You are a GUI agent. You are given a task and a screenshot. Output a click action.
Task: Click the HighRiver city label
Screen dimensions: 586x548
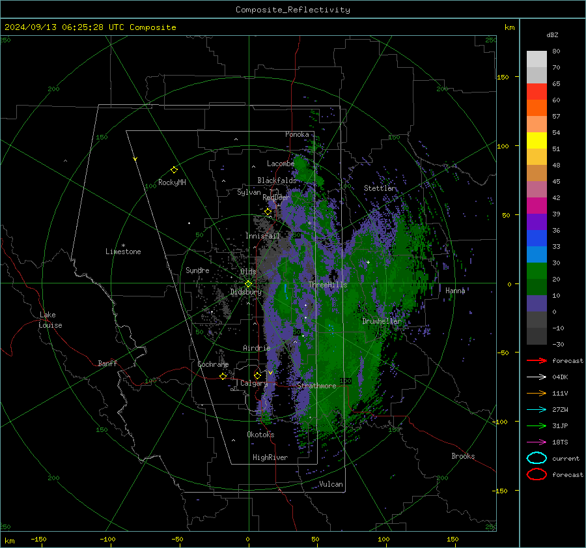point(270,457)
